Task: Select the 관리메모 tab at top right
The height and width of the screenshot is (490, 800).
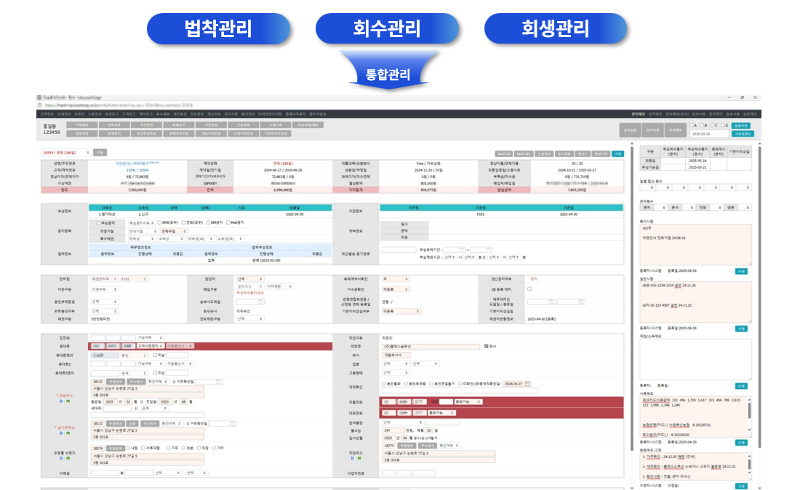Action: pyautogui.click(x=674, y=127)
